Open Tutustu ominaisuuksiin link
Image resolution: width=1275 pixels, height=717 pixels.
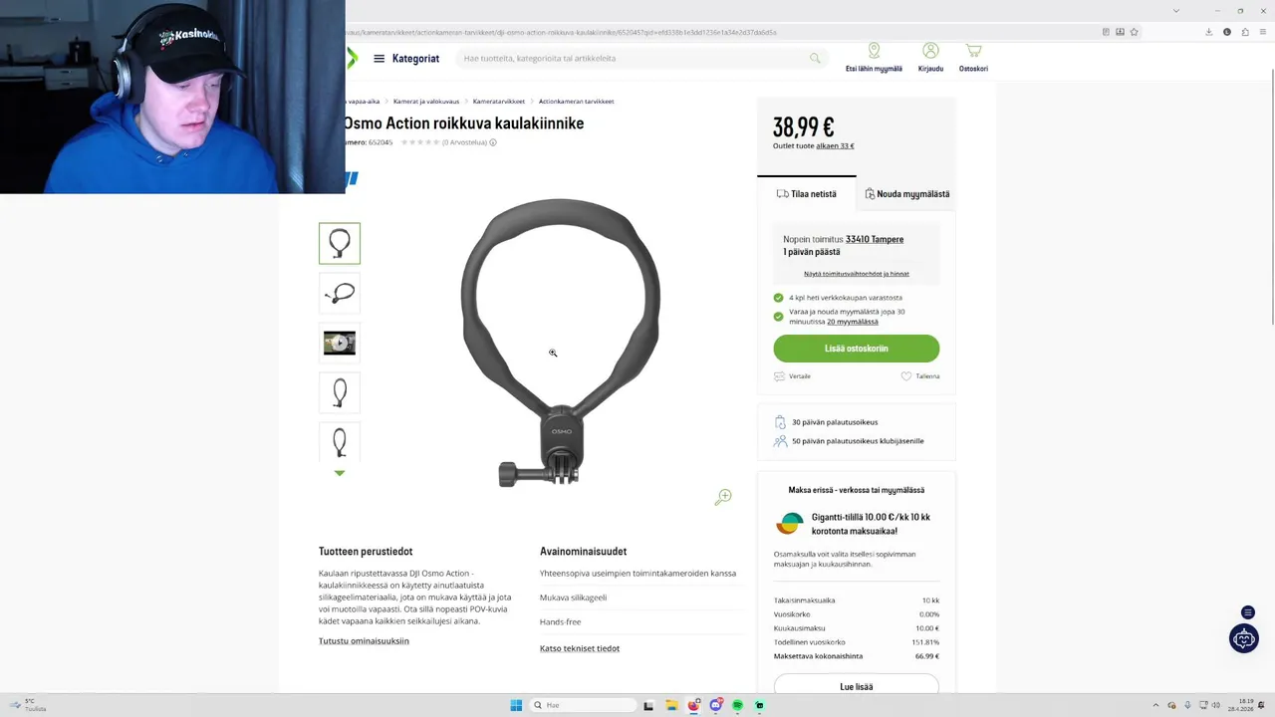tap(364, 641)
